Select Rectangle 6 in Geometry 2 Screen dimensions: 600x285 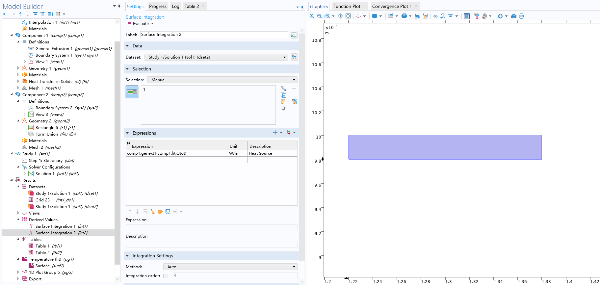coord(47,127)
